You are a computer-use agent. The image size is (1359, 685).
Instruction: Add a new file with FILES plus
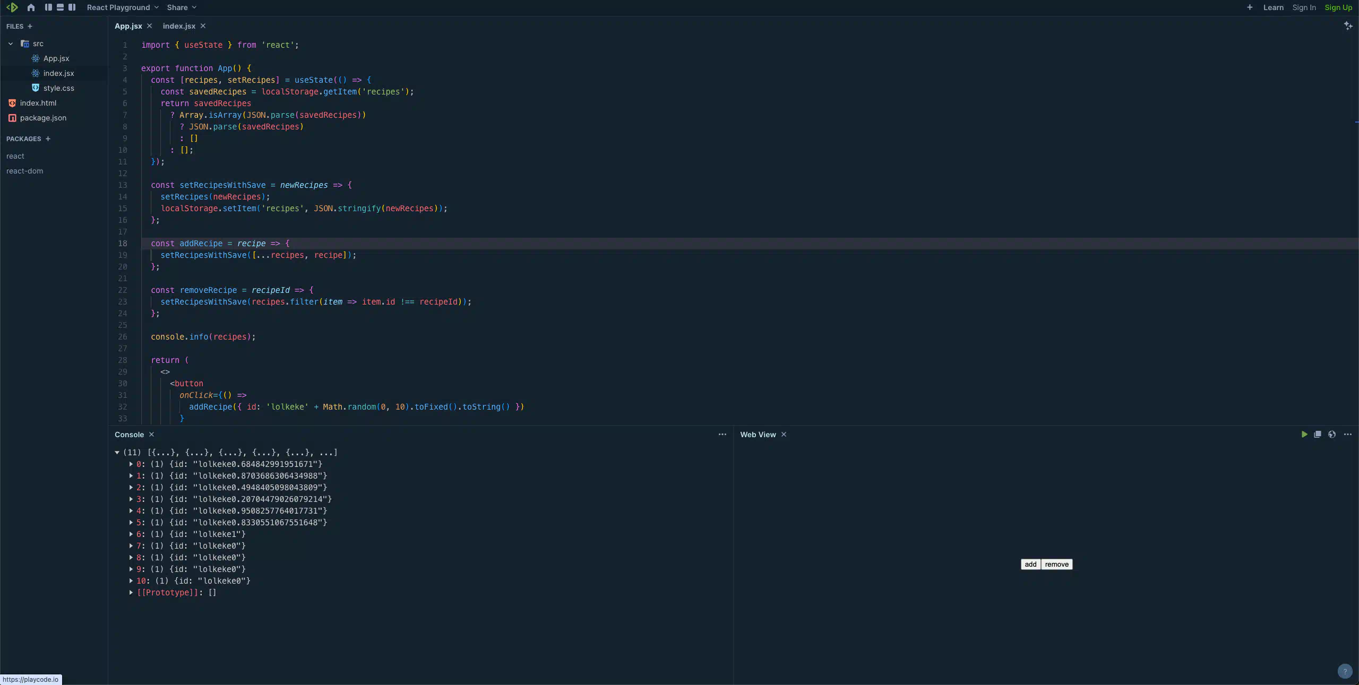(30, 27)
